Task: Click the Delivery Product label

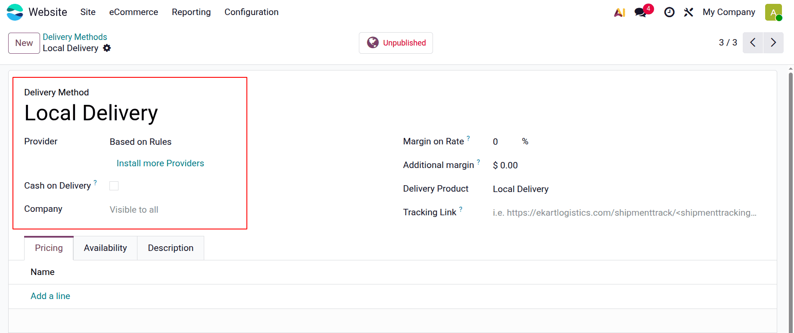Action: pyautogui.click(x=436, y=189)
